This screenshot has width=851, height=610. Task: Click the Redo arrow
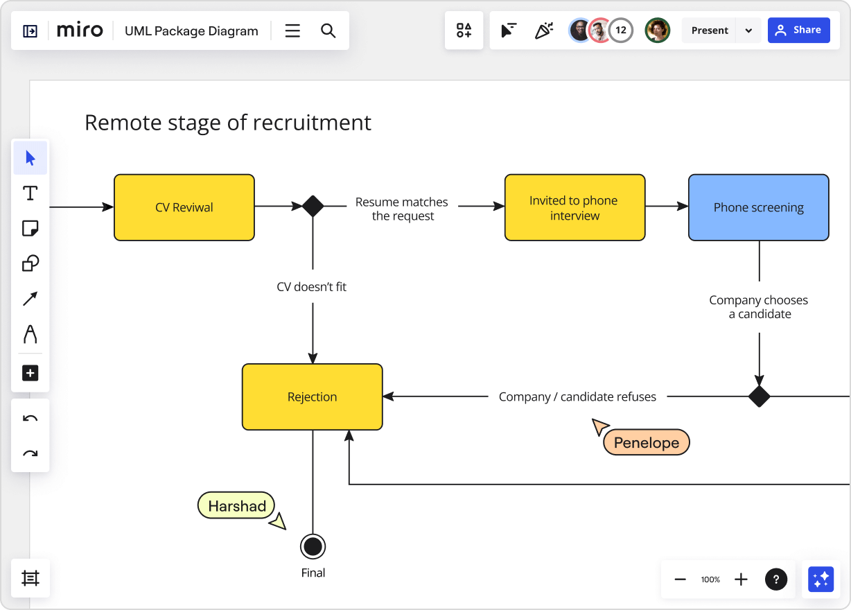(30, 453)
